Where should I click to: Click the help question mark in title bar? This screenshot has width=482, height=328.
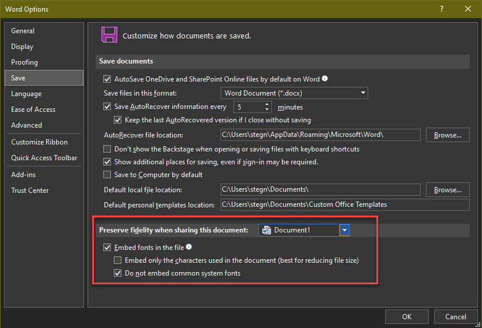pos(442,9)
